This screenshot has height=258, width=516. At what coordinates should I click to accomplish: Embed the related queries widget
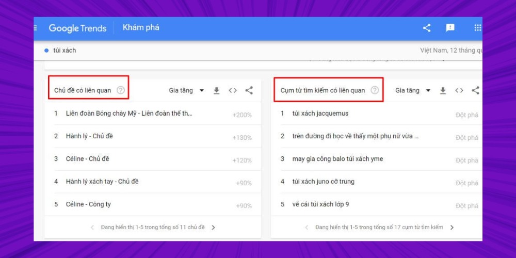coord(459,90)
